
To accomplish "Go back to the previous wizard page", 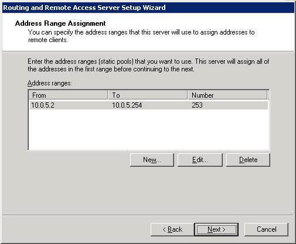I will click(x=172, y=229).
